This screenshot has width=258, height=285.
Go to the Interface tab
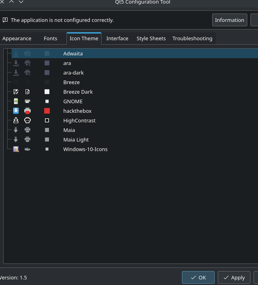coord(117,39)
